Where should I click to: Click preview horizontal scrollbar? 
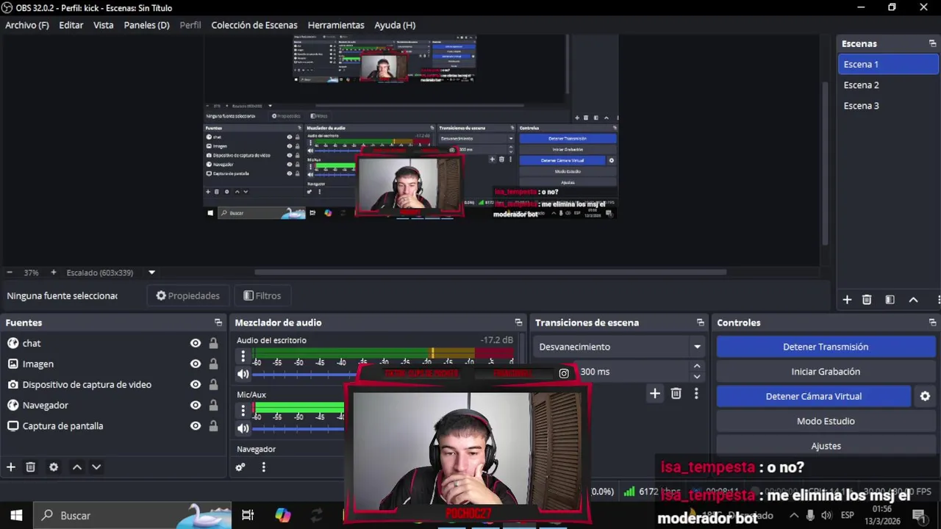(x=490, y=273)
